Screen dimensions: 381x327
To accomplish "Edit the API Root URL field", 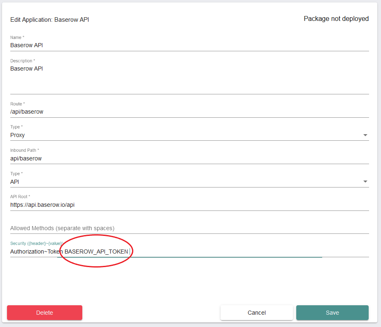I will 190,205.
